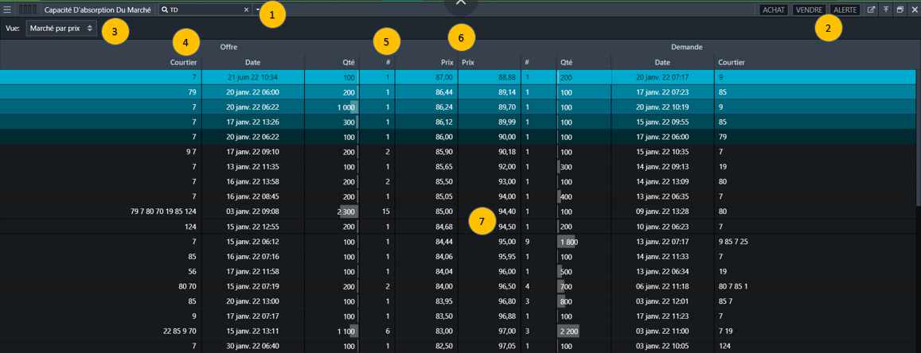Click the ALERTE button
921x353 pixels.
(x=845, y=10)
